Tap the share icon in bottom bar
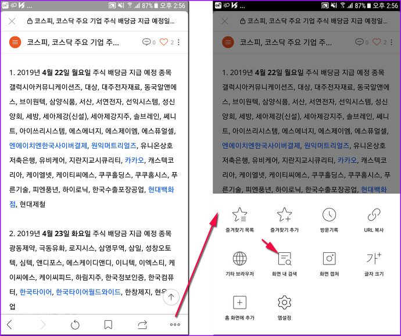 142,324
